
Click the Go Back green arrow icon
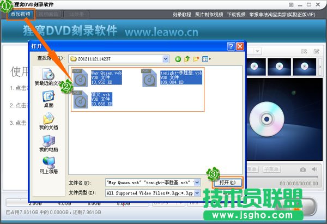pos(178,58)
